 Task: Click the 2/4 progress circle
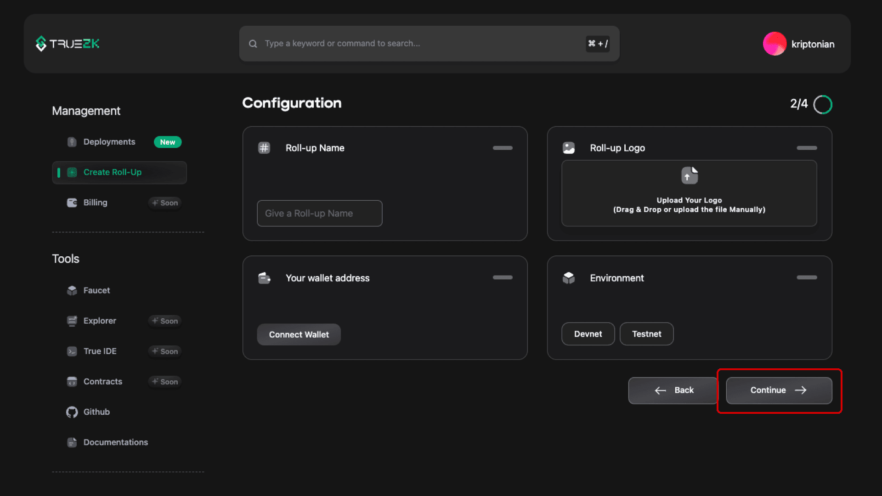click(823, 104)
